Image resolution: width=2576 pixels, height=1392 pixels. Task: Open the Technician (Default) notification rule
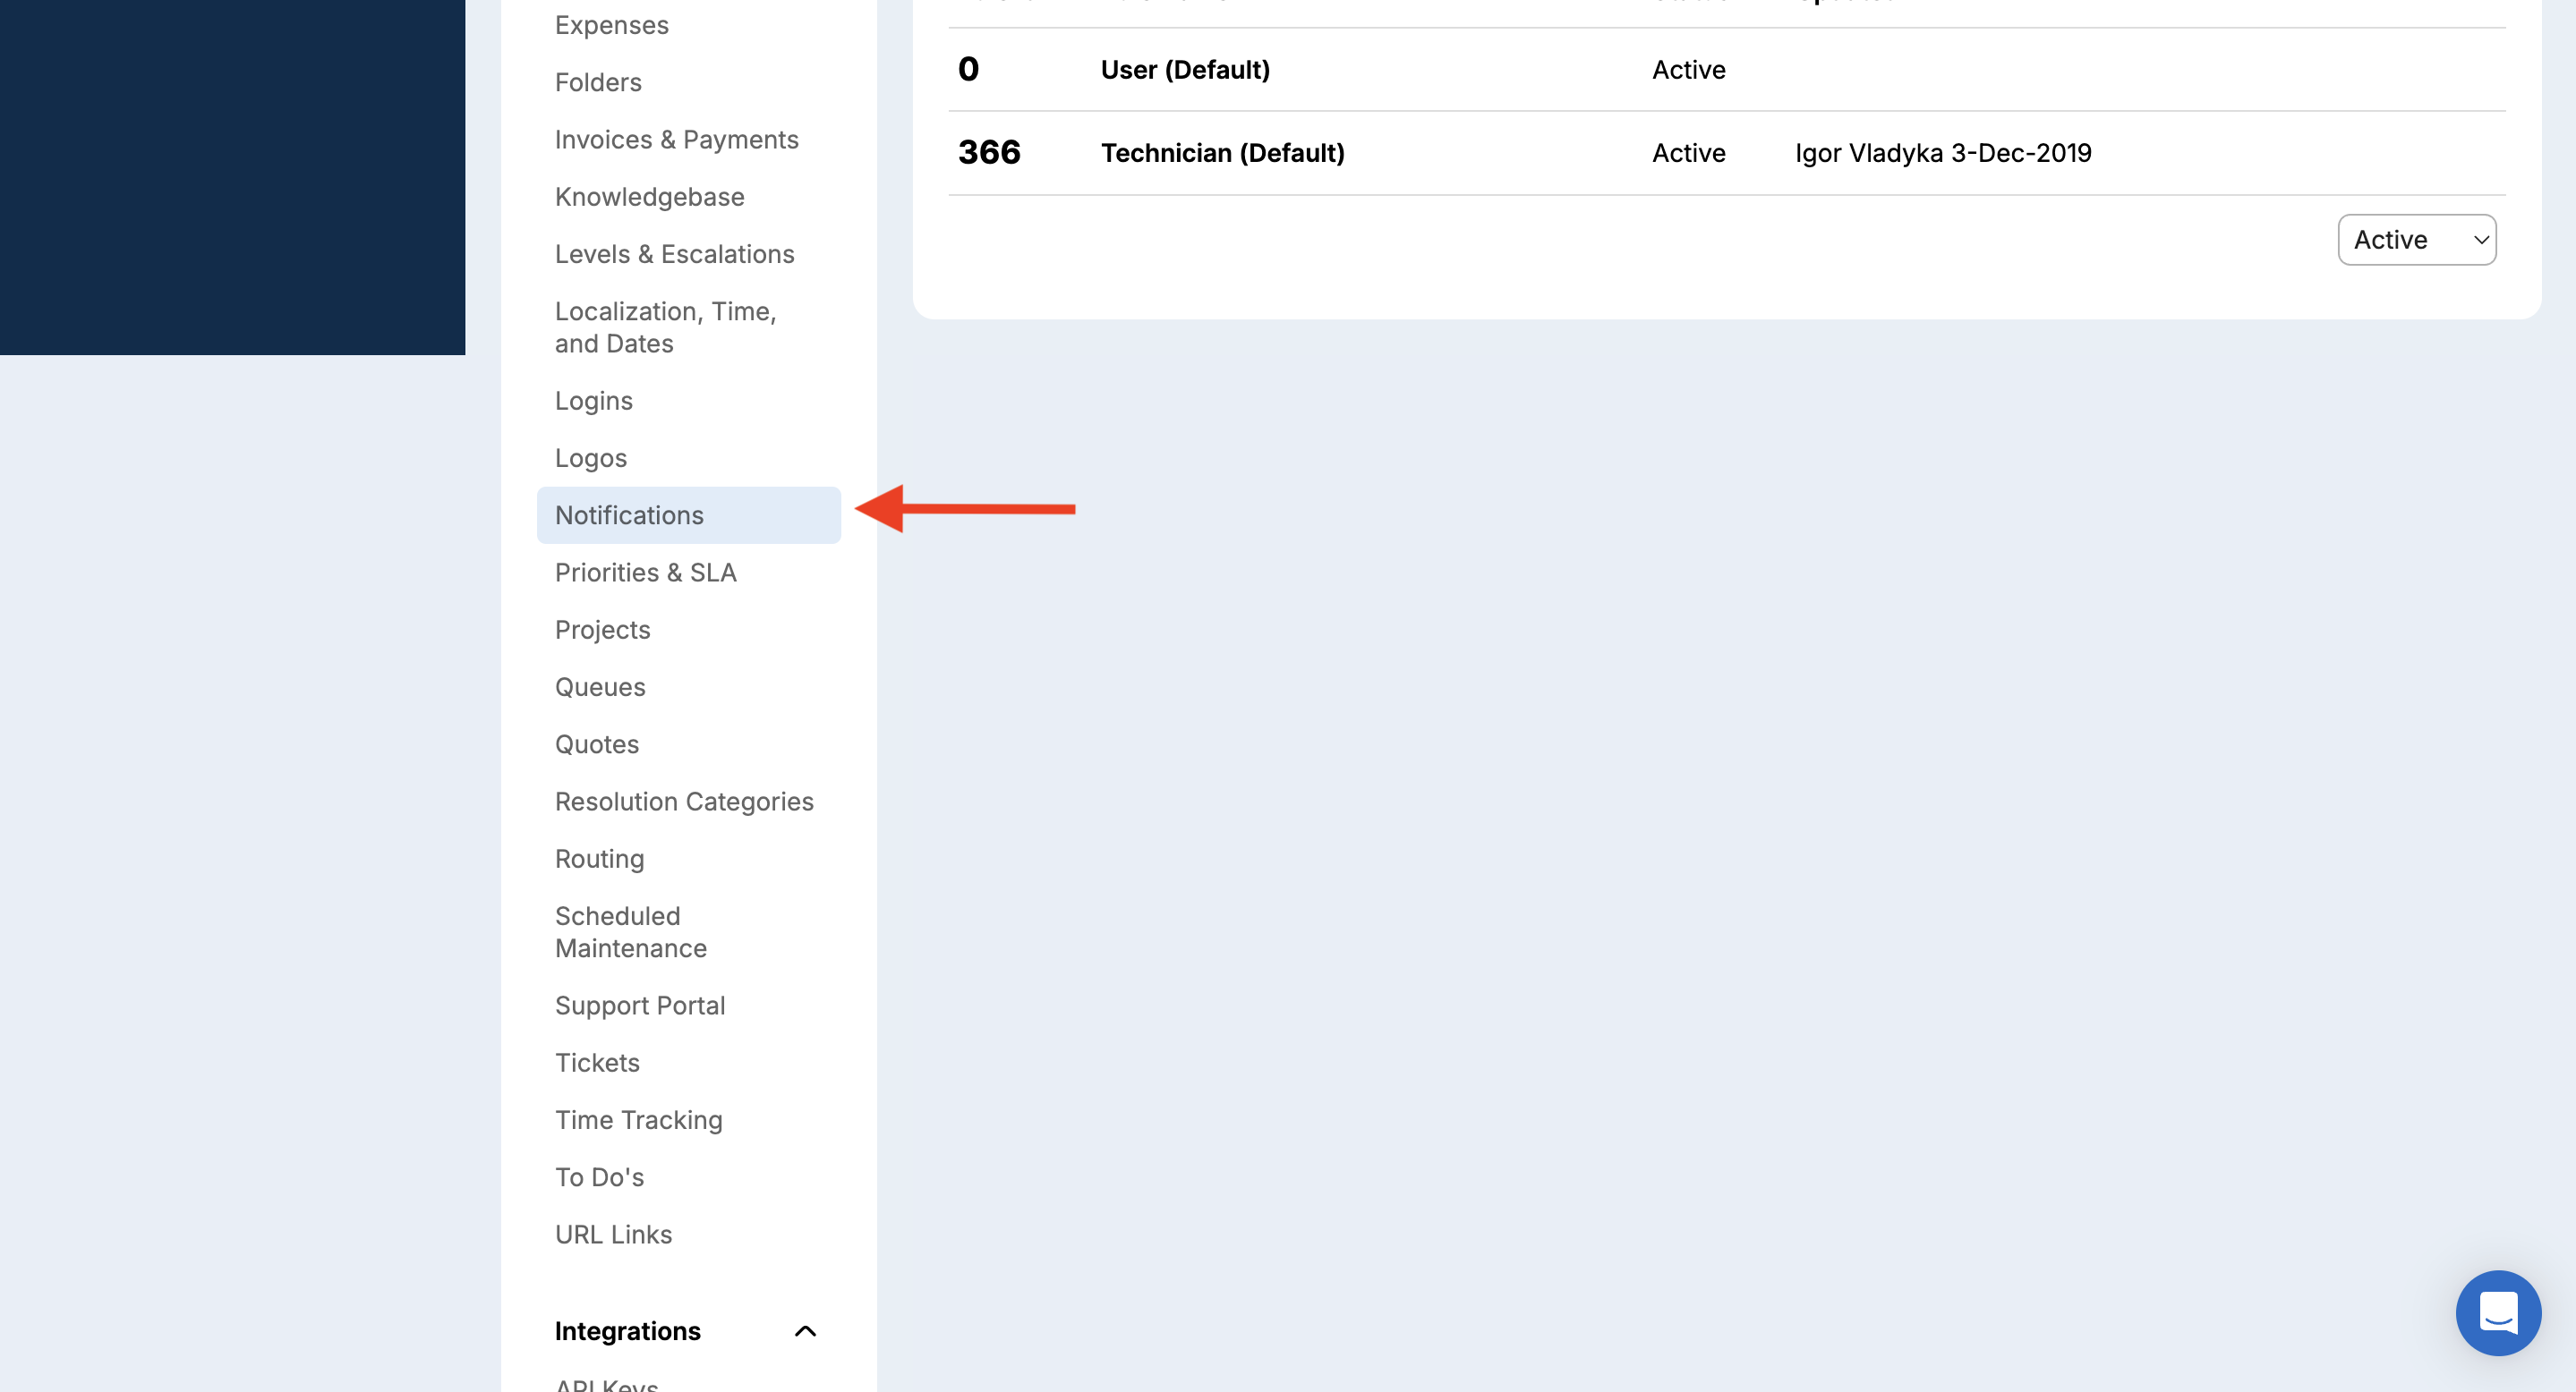[1222, 153]
